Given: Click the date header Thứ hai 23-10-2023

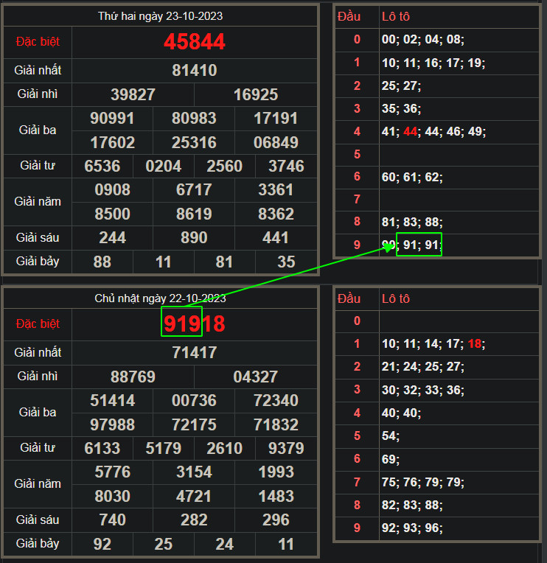Looking at the screenshot, I should 160,15.
